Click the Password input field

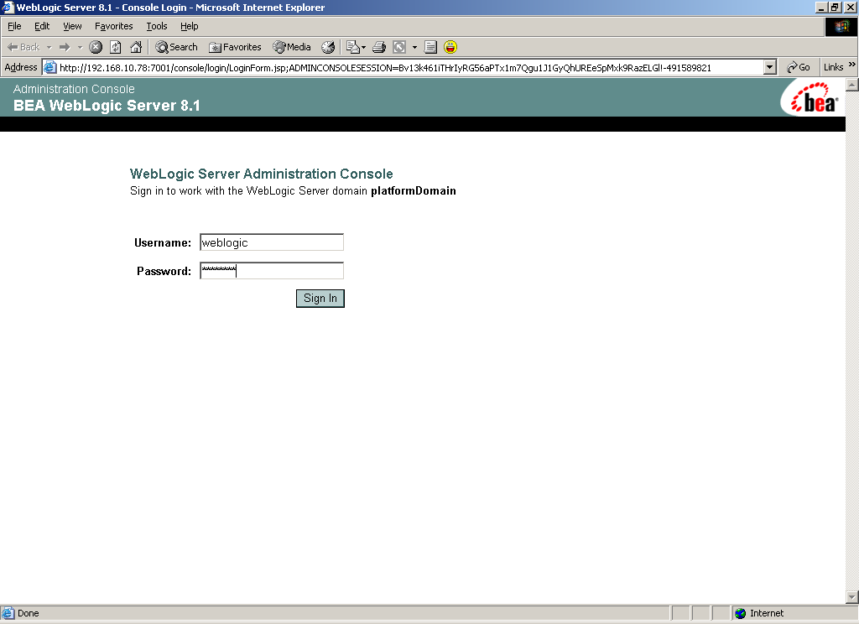coord(272,271)
